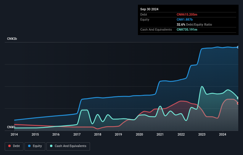
Task: Click the 2019 x-axis label
Action: (x=118, y=134)
